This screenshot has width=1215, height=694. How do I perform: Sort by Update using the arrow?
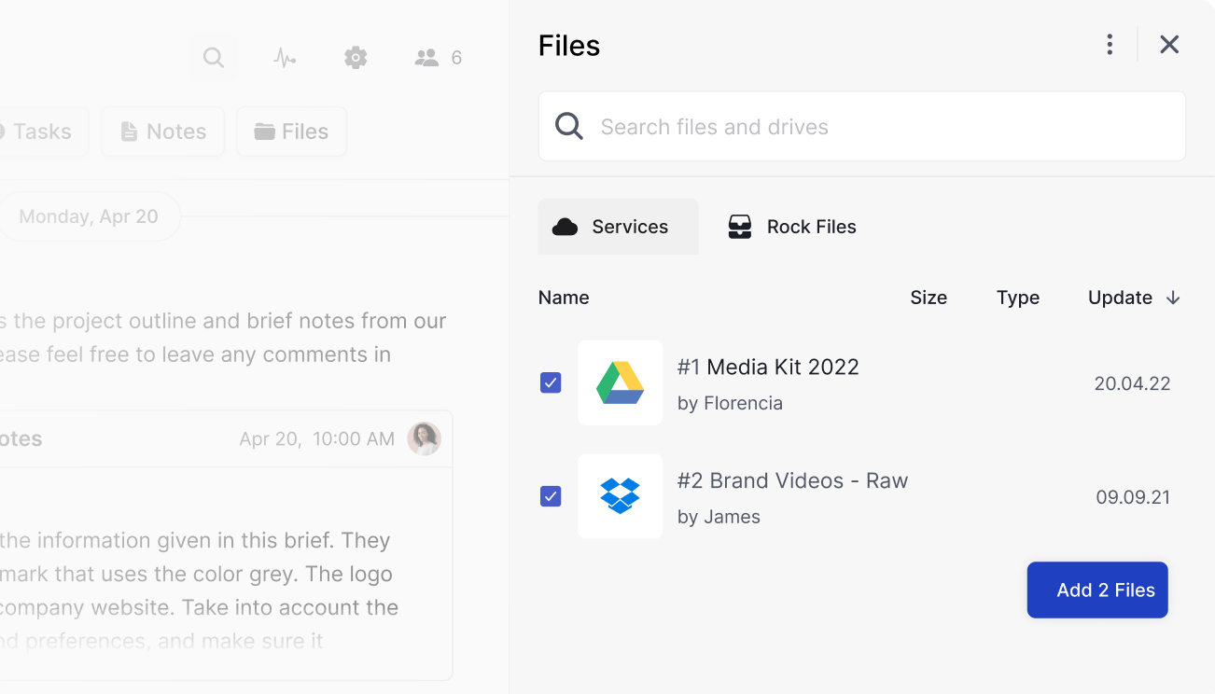click(x=1173, y=298)
